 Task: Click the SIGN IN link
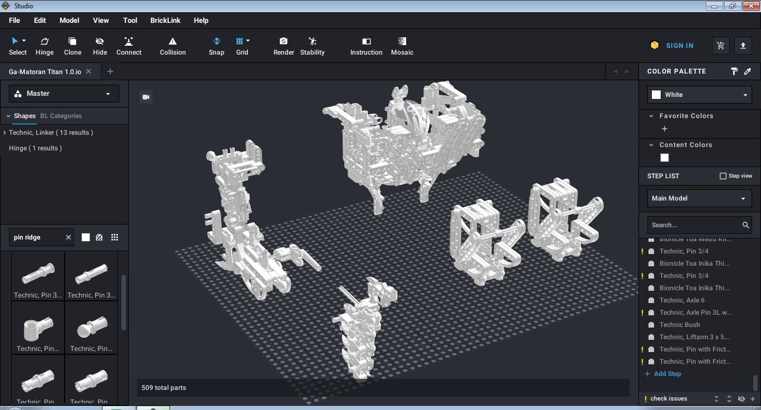pos(679,46)
